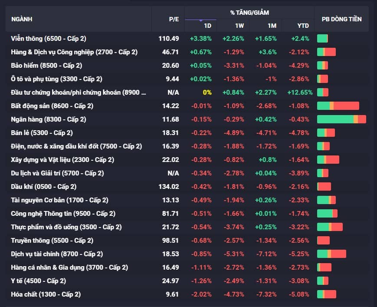The image size is (377, 307).
Task: Open the Hóa chất sector row
Action: point(46,294)
